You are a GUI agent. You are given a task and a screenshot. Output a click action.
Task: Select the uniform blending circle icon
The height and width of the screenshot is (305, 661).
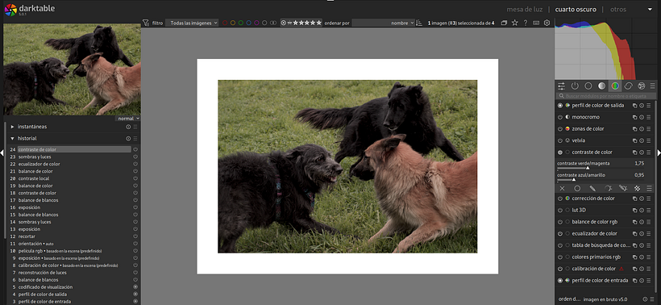(x=577, y=188)
